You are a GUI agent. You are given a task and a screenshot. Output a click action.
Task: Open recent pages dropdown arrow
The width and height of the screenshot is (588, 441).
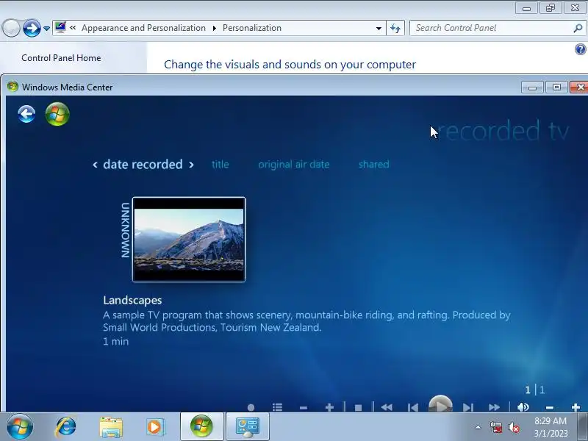46,29
